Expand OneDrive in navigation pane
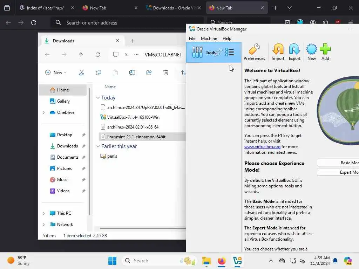This screenshot has width=359, height=269. coord(44,112)
